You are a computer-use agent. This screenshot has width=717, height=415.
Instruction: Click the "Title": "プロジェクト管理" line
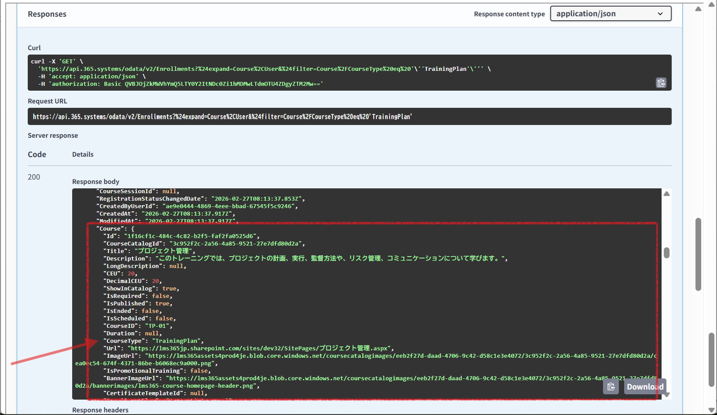149,251
